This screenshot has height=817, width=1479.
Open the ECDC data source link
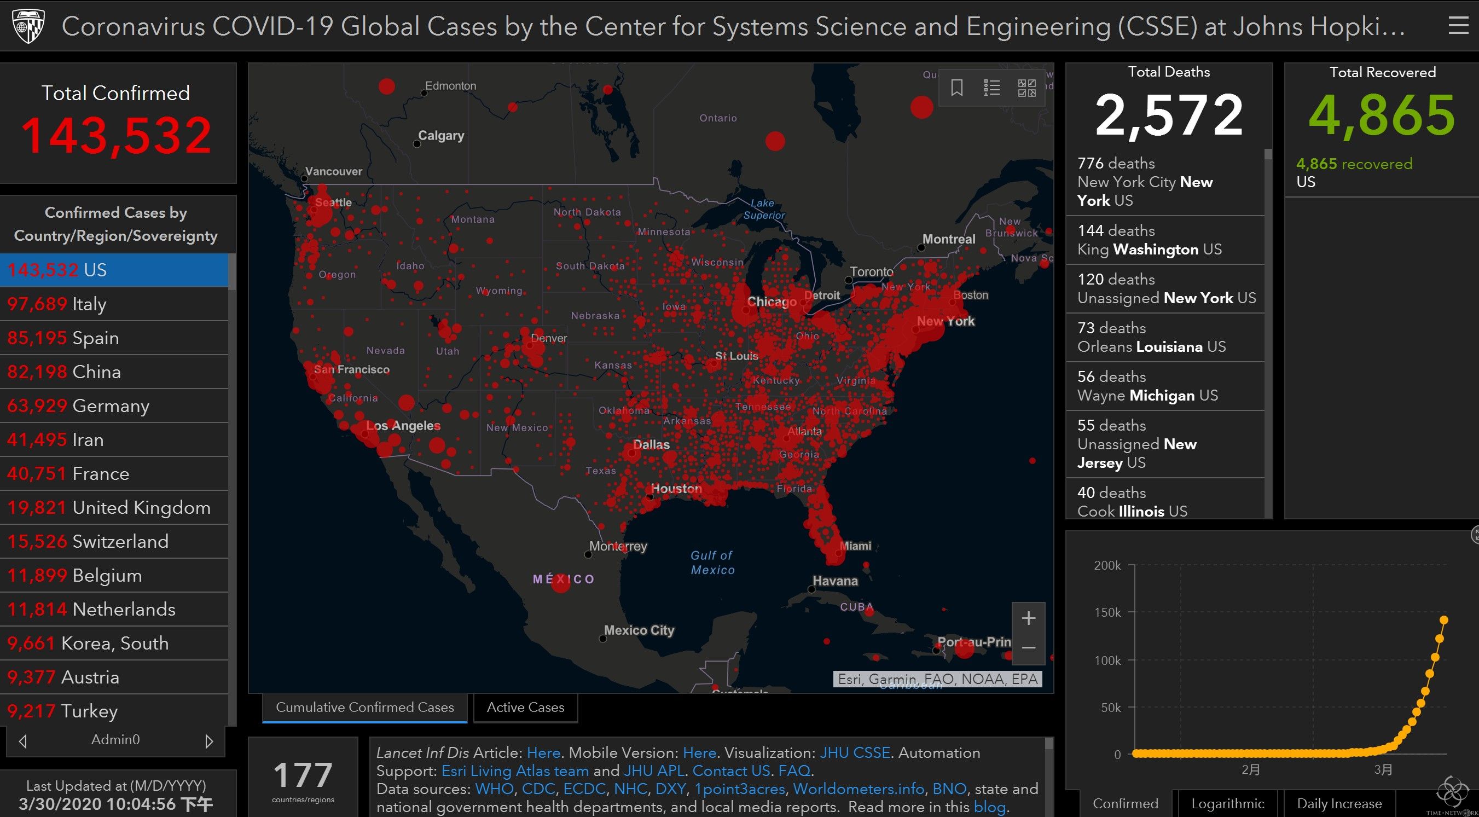pyautogui.click(x=584, y=789)
